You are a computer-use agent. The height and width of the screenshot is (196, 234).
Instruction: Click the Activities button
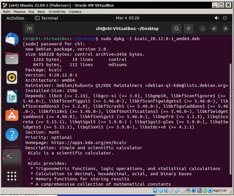click(x=15, y=18)
